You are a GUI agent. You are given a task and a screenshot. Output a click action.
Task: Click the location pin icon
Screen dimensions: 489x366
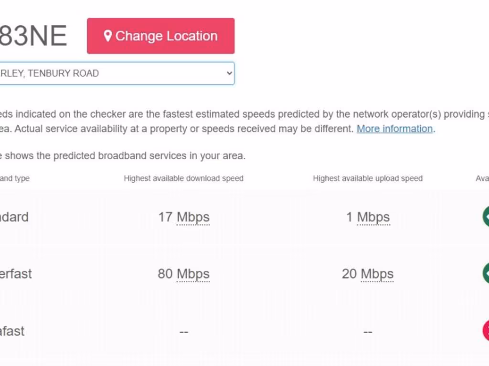(x=108, y=36)
